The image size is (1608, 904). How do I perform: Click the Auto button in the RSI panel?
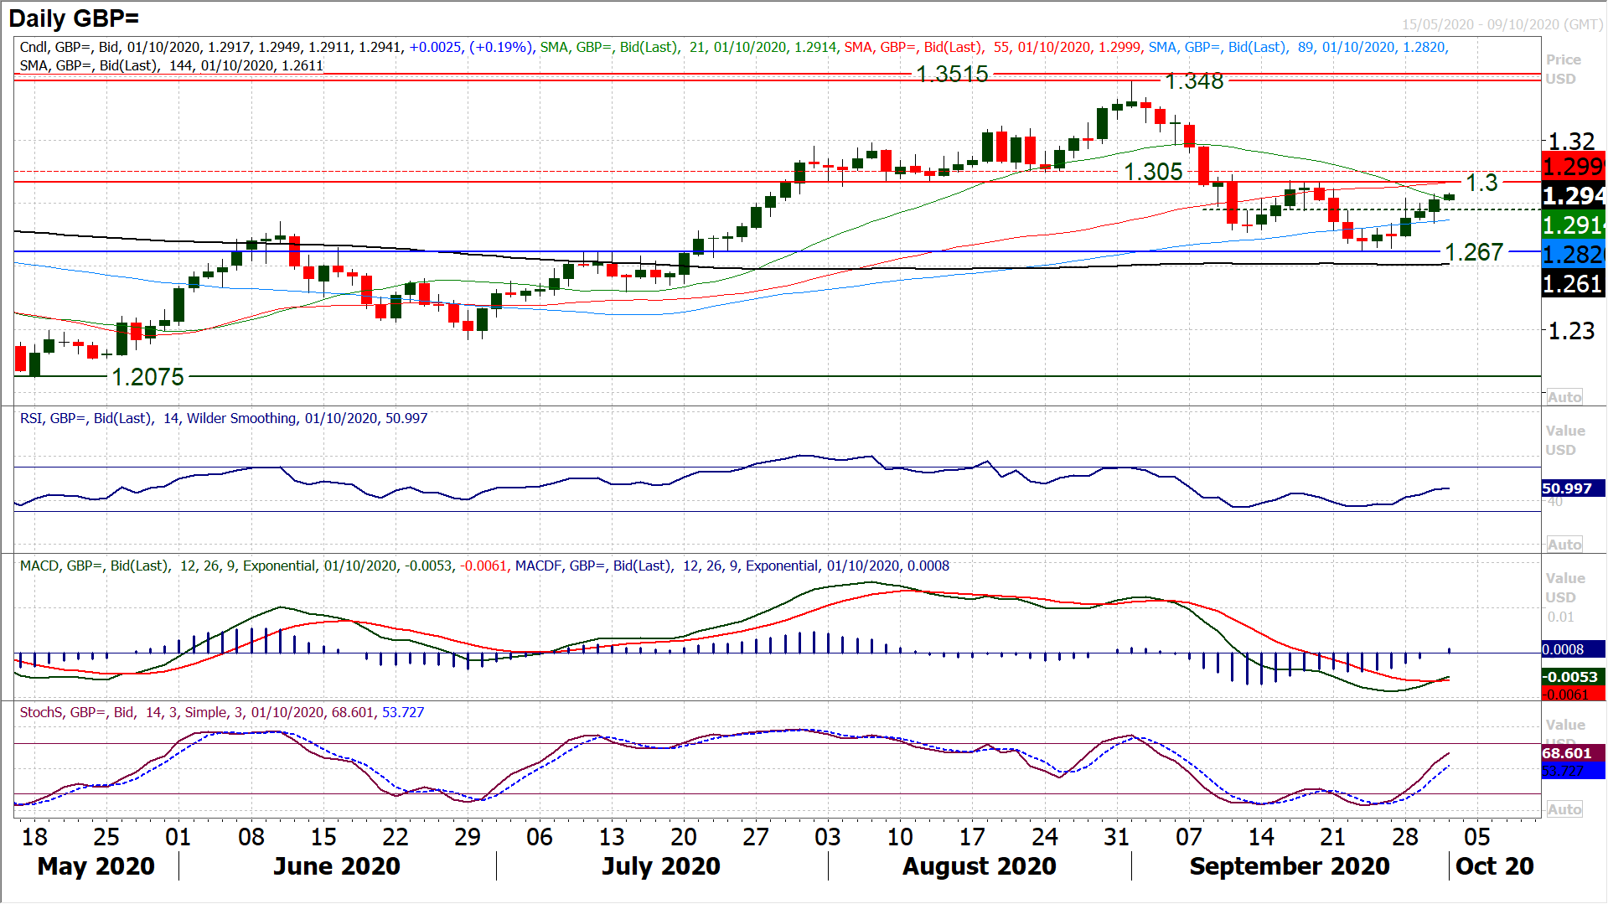coord(1564,545)
